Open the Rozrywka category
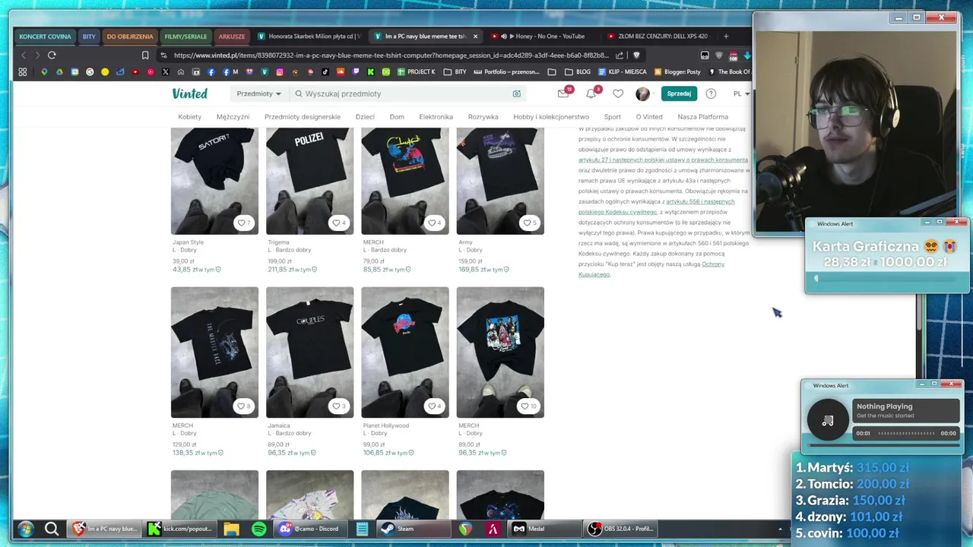Viewport: 973px width, 547px height. 483,117
